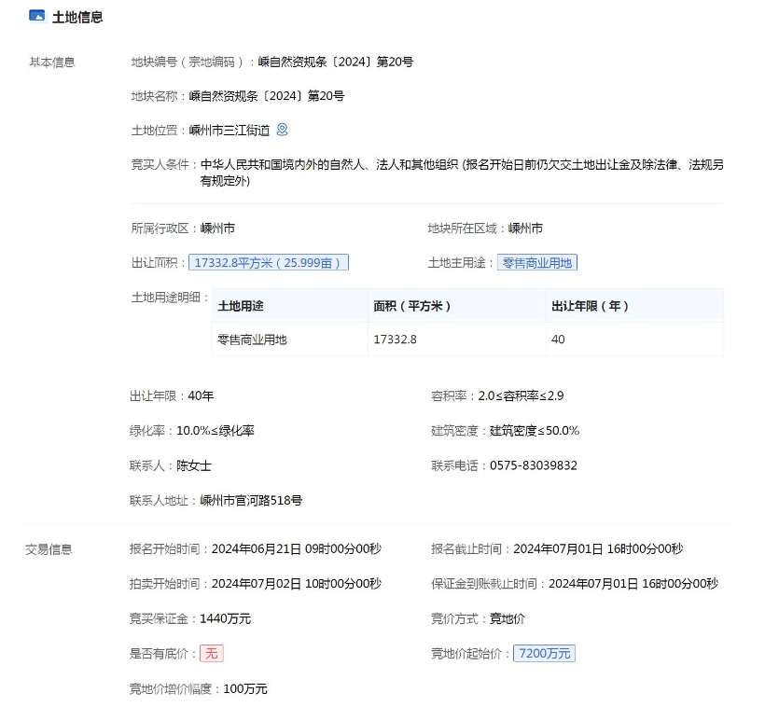This screenshot has width=765, height=721.
Task: Click the 出让年限（年） column header
Action: [x=591, y=306]
